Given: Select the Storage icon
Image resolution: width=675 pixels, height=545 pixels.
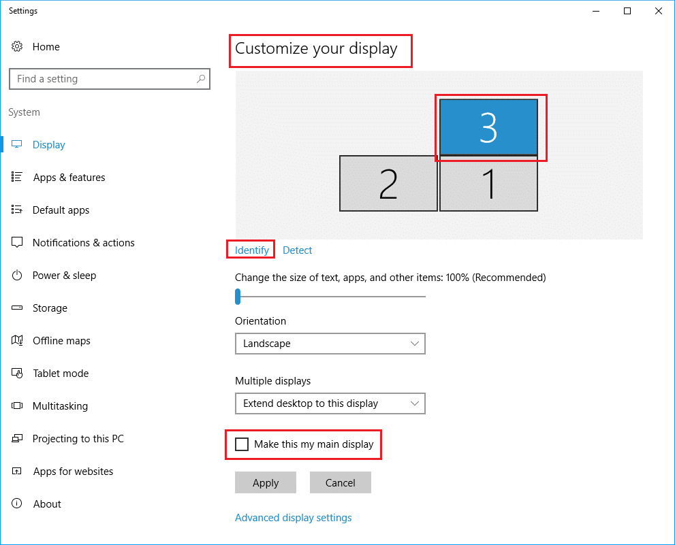Looking at the screenshot, I should click(x=16, y=308).
